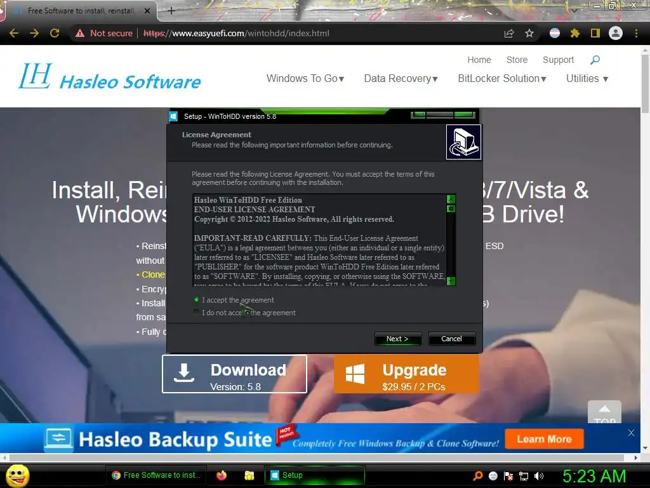
Task: Open a new browser tab
Action: 171,11
